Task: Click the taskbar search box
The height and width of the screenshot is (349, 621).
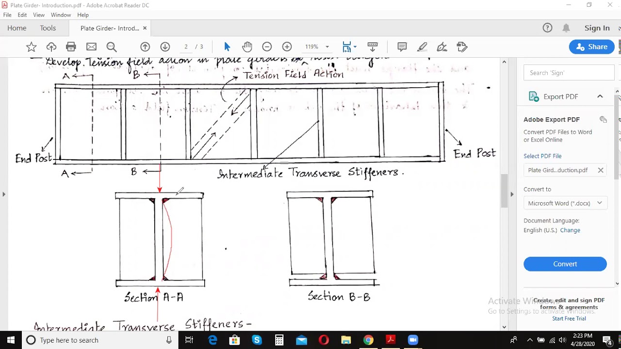Action: (x=99, y=340)
